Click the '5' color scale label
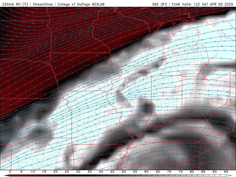This screenshot has width=236, height=177. tap(21, 172)
